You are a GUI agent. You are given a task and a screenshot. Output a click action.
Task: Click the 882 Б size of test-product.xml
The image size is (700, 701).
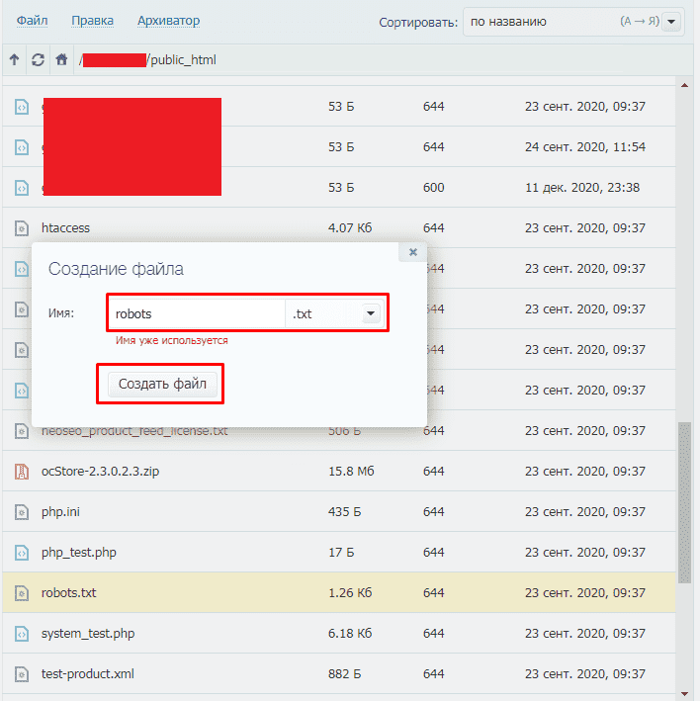[x=345, y=674]
